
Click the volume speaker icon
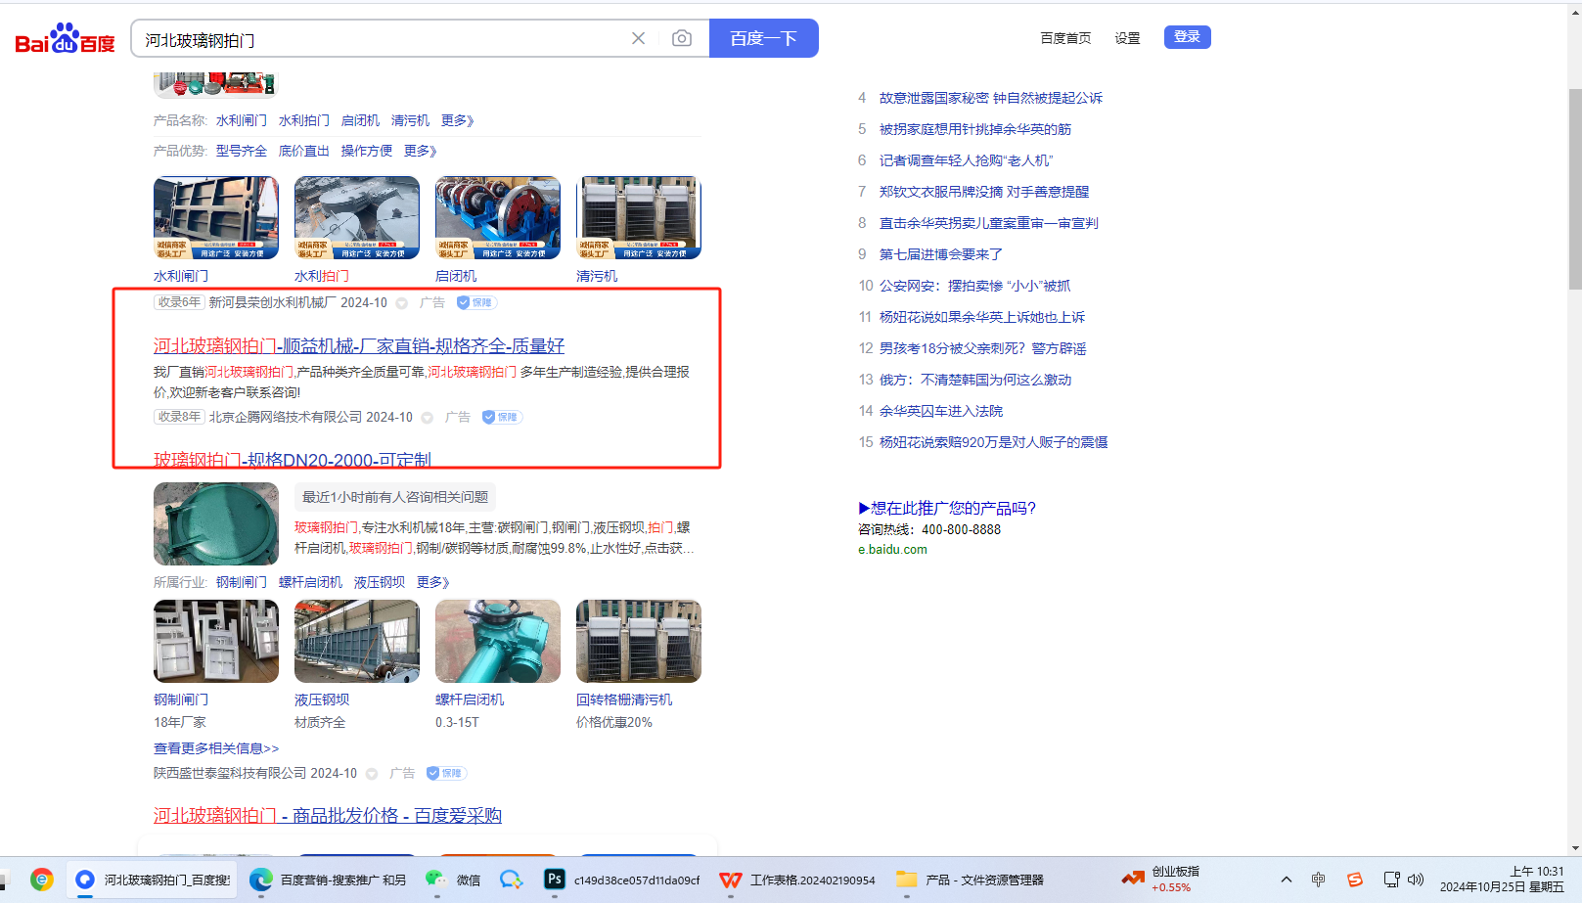(1416, 880)
